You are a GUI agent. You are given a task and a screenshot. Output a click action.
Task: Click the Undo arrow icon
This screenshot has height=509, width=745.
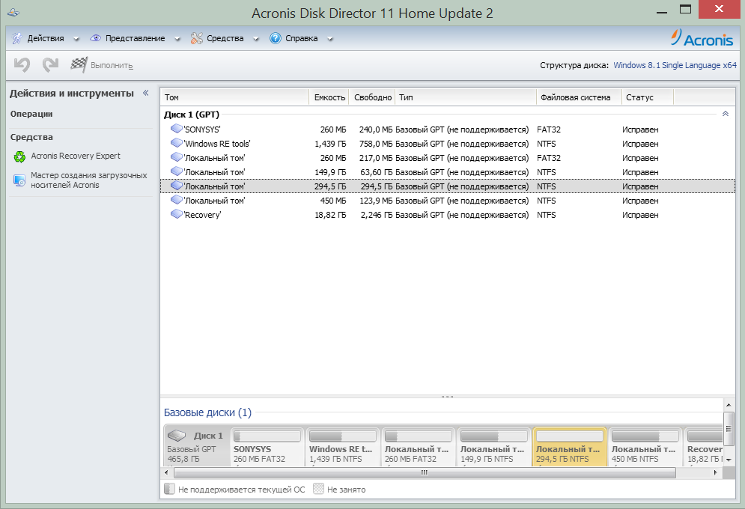point(22,65)
